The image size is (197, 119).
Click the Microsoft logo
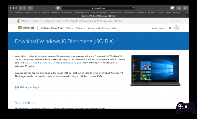pos(26,28)
